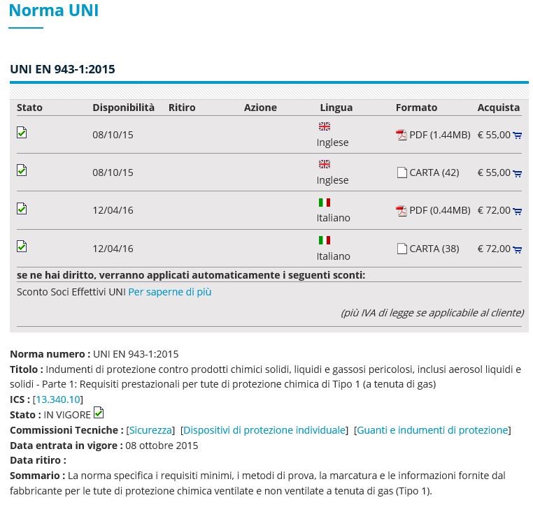Add Italian paper version to cart

517,249
